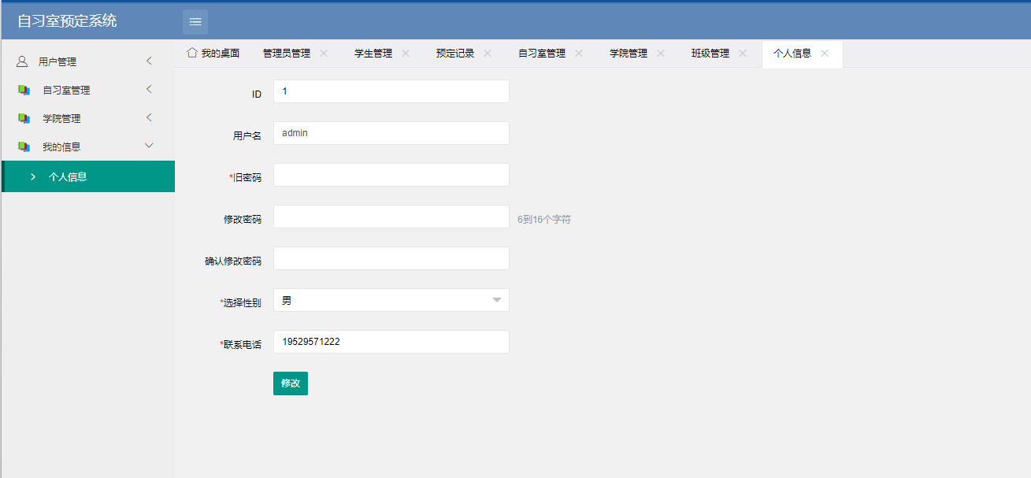Focus the ID input field
1031x478 pixels.
(391, 91)
